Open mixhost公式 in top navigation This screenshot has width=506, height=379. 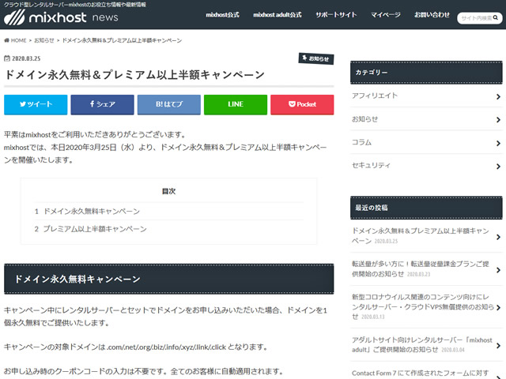[x=222, y=15]
